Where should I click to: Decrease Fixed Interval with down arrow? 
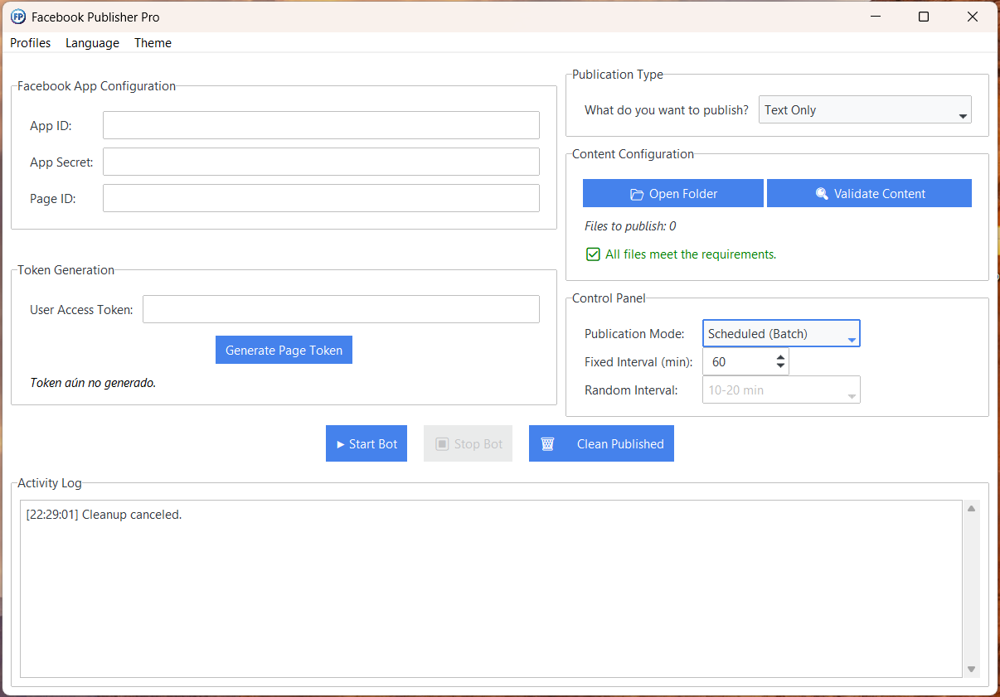click(780, 366)
